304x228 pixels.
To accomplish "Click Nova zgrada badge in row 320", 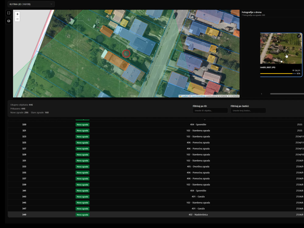I will [82, 125].
